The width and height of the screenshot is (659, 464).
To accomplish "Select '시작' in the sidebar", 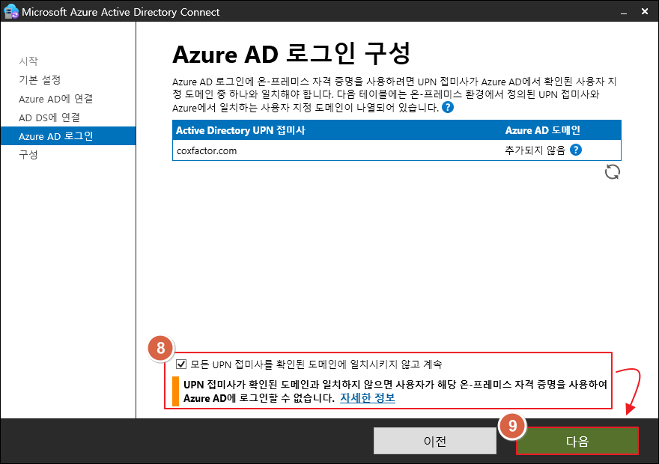I will pyautogui.click(x=28, y=61).
